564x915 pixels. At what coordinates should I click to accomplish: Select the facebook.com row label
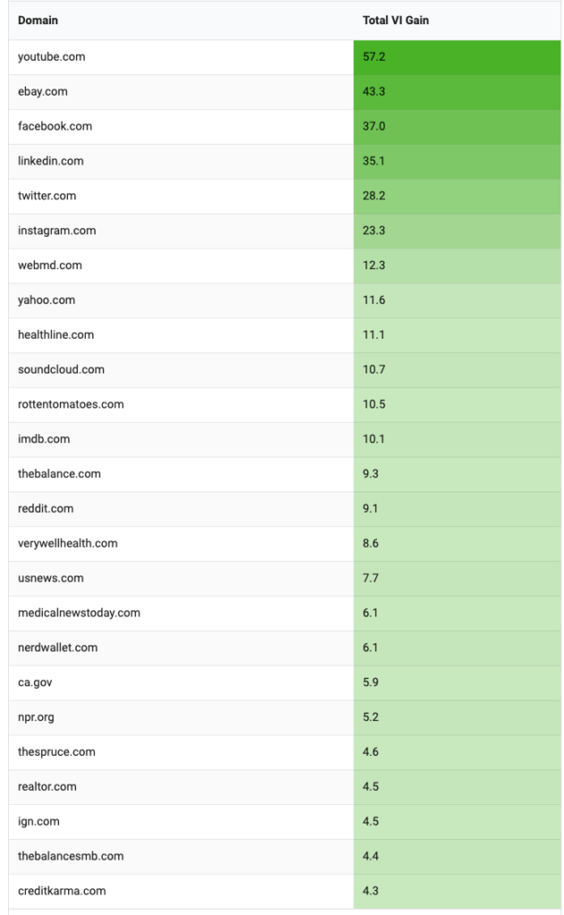[55, 126]
